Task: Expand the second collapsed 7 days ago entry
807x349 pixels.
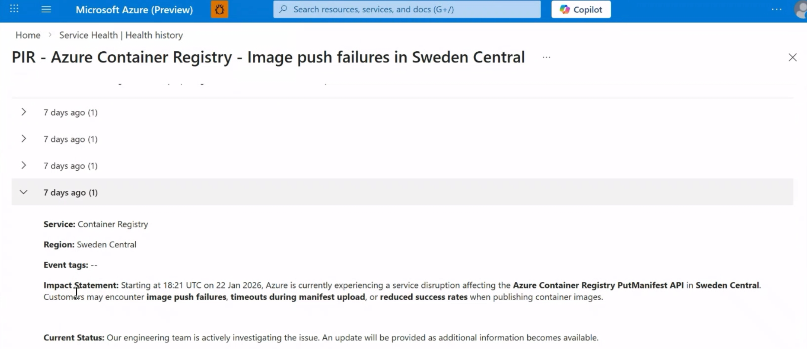Action: click(24, 139)
